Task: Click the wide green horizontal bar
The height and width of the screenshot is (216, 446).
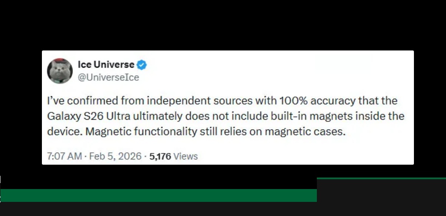Action: [x=158, y=195]
